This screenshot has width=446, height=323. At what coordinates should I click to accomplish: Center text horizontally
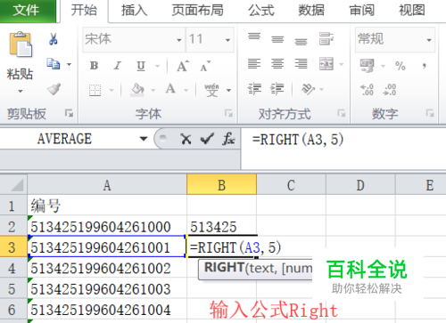tap(277, 64)
